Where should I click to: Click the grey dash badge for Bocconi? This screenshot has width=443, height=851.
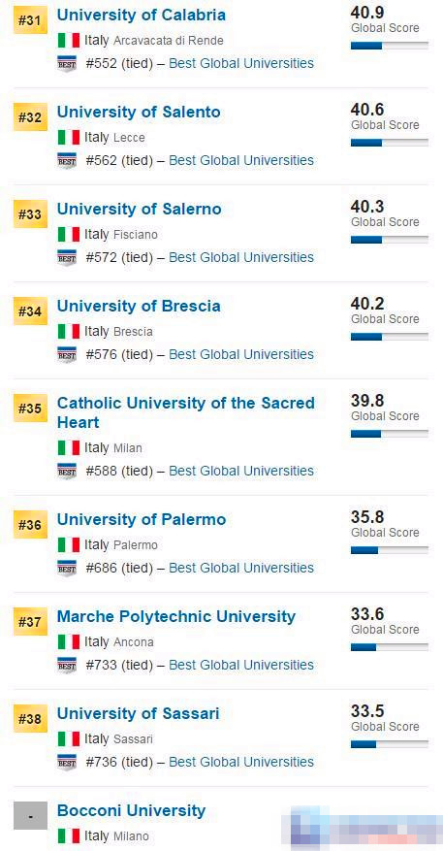click(x=30, y=816)
